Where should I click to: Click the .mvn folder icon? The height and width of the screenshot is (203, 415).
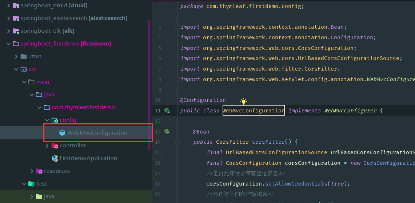coord(24,56)
